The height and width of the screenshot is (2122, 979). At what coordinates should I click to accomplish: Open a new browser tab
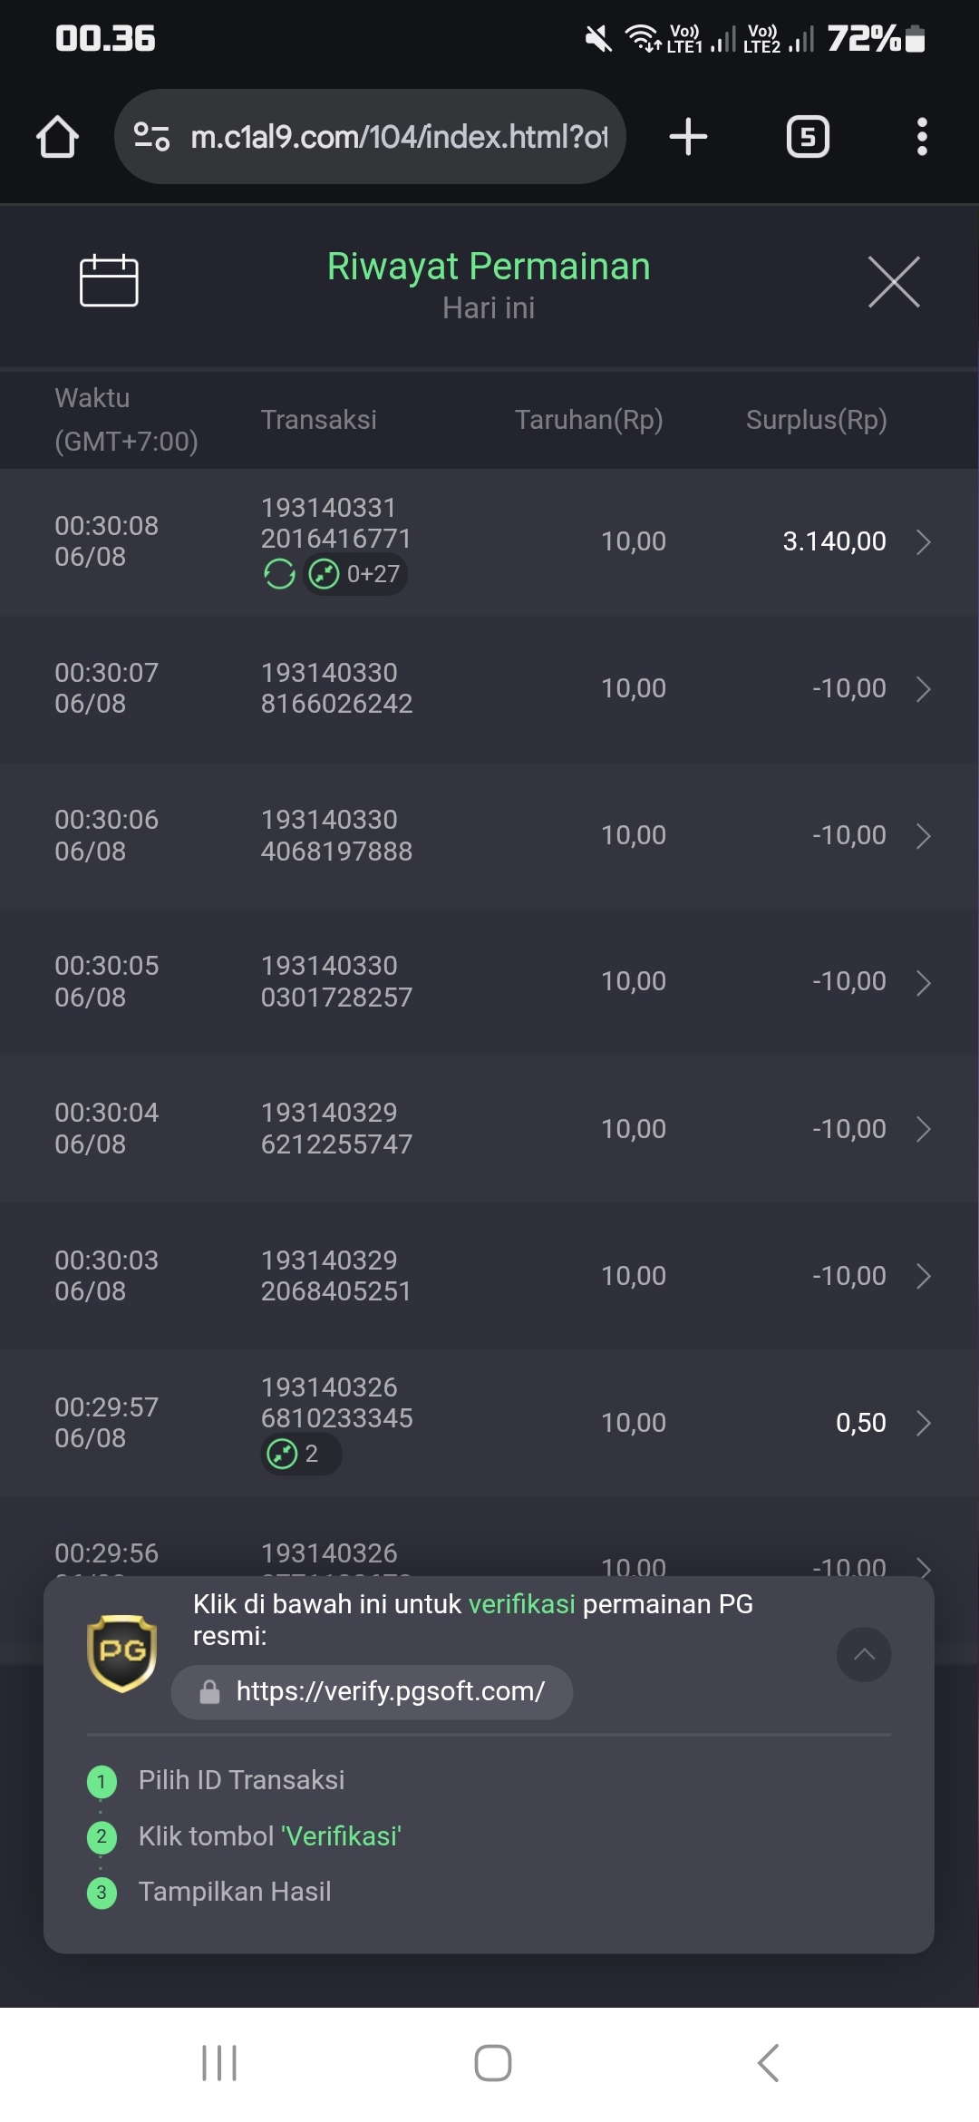point(688,137)
